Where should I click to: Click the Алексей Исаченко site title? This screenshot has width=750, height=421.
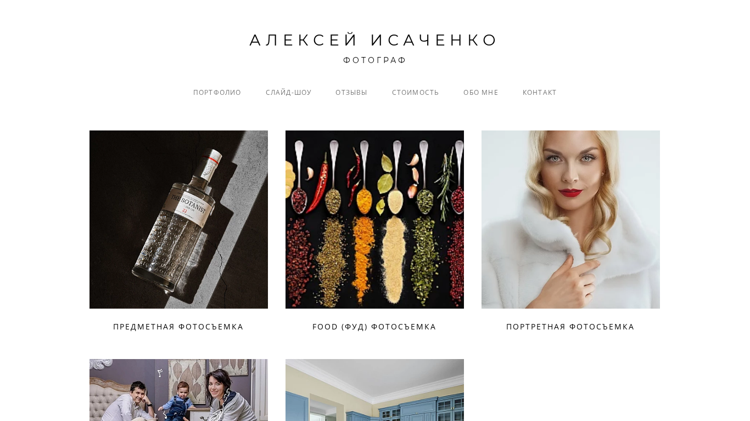[374, 40]
